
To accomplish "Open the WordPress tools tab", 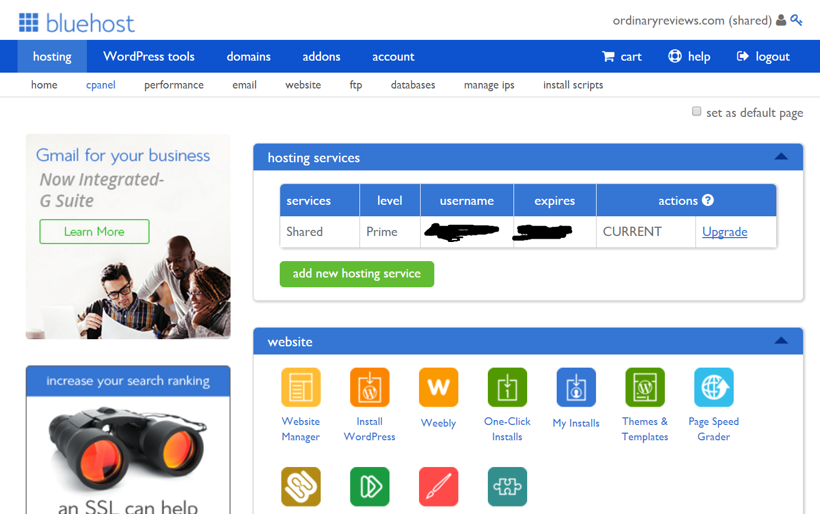I will (x=149, y=56).
